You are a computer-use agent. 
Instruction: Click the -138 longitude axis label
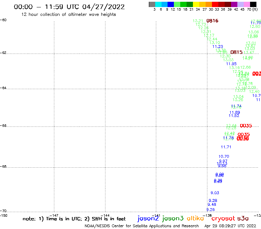(x=207, y=216)
